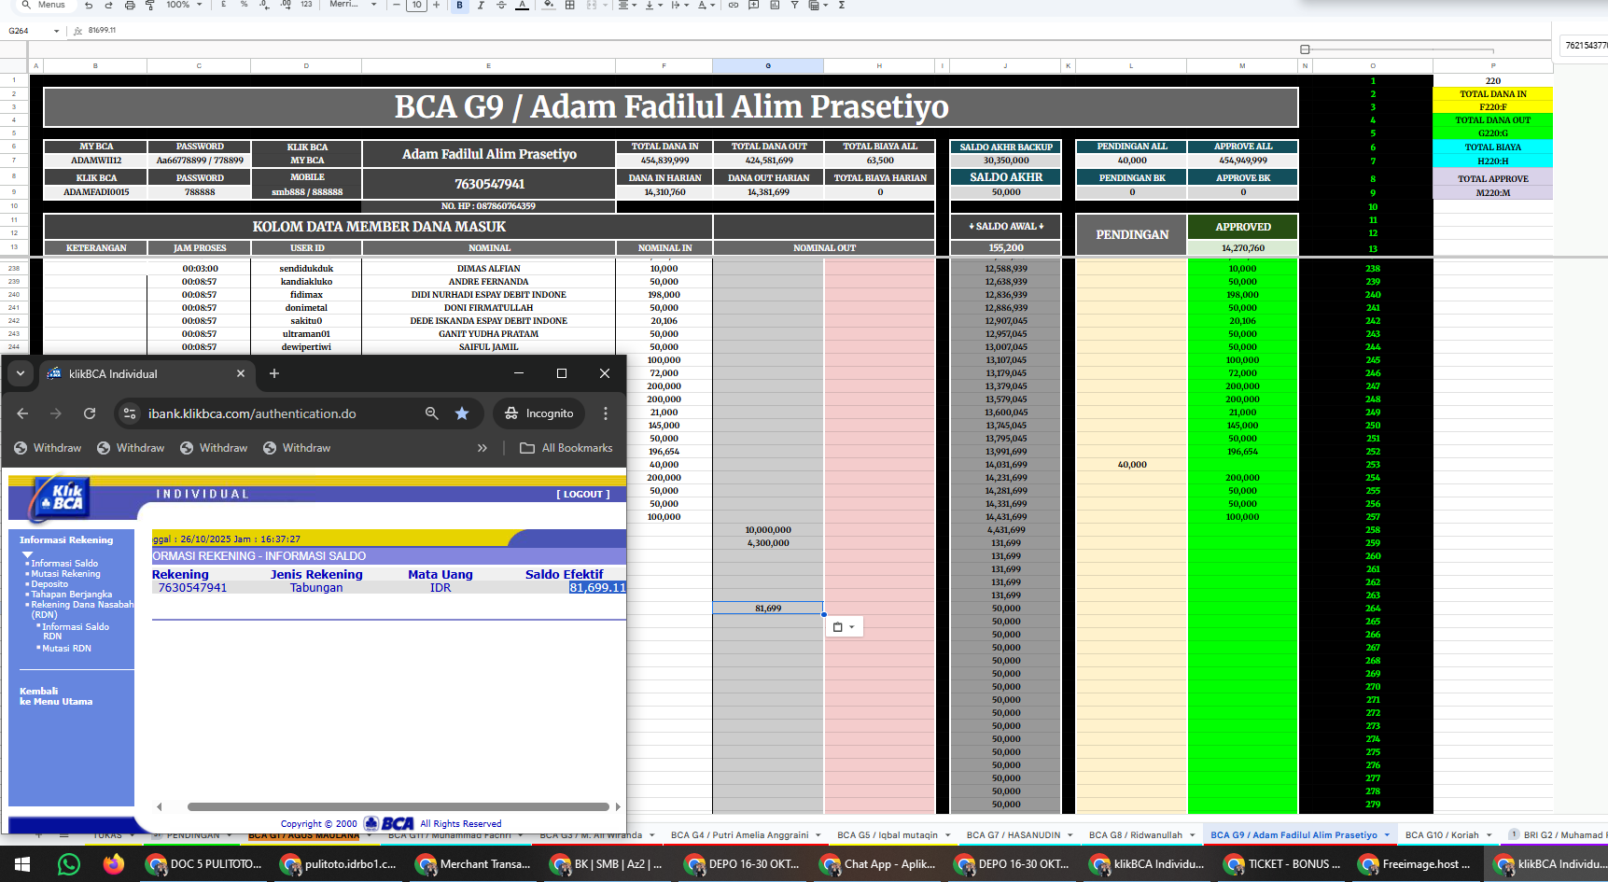Open the BCA G9 sheet tab dropdown arrow
This screenshot has width=1608, height=882.
pyautogui.click(x=1387, y=835)
